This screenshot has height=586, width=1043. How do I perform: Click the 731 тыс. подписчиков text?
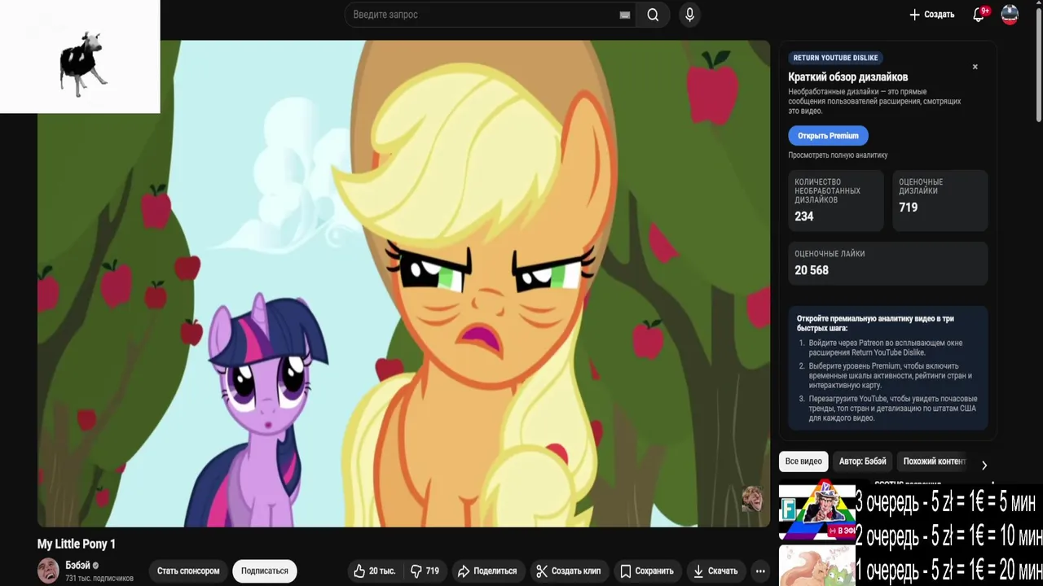coord(99,579)
